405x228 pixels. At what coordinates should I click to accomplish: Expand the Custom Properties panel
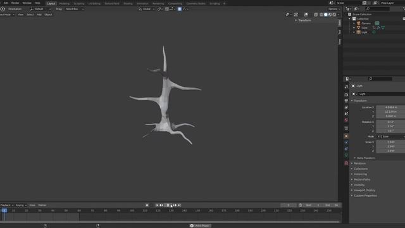[365, 196]
